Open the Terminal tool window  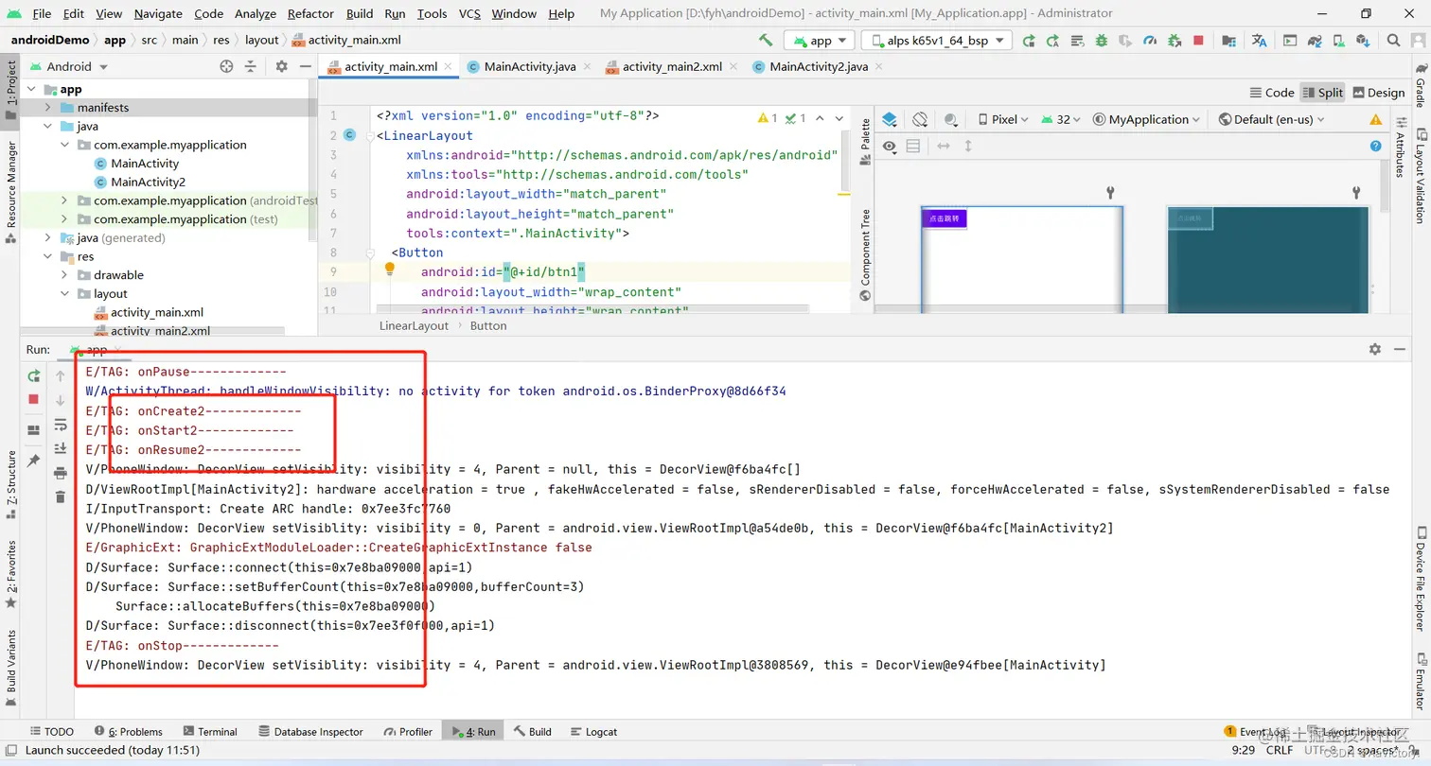pyautogui.click(x=210, y=731)
